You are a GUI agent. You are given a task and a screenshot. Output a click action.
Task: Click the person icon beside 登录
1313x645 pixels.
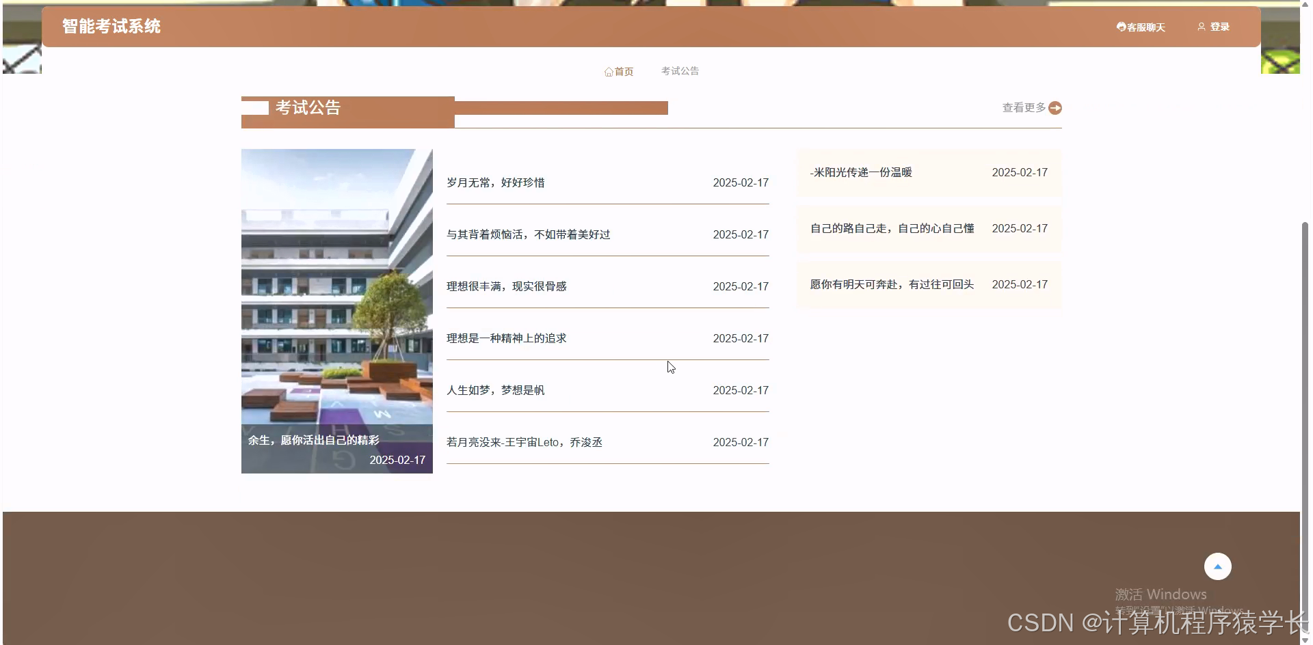coord(1202,27)
